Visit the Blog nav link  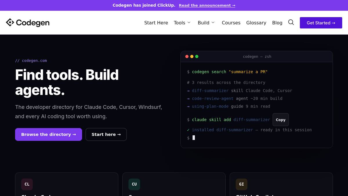coord(277,23)
